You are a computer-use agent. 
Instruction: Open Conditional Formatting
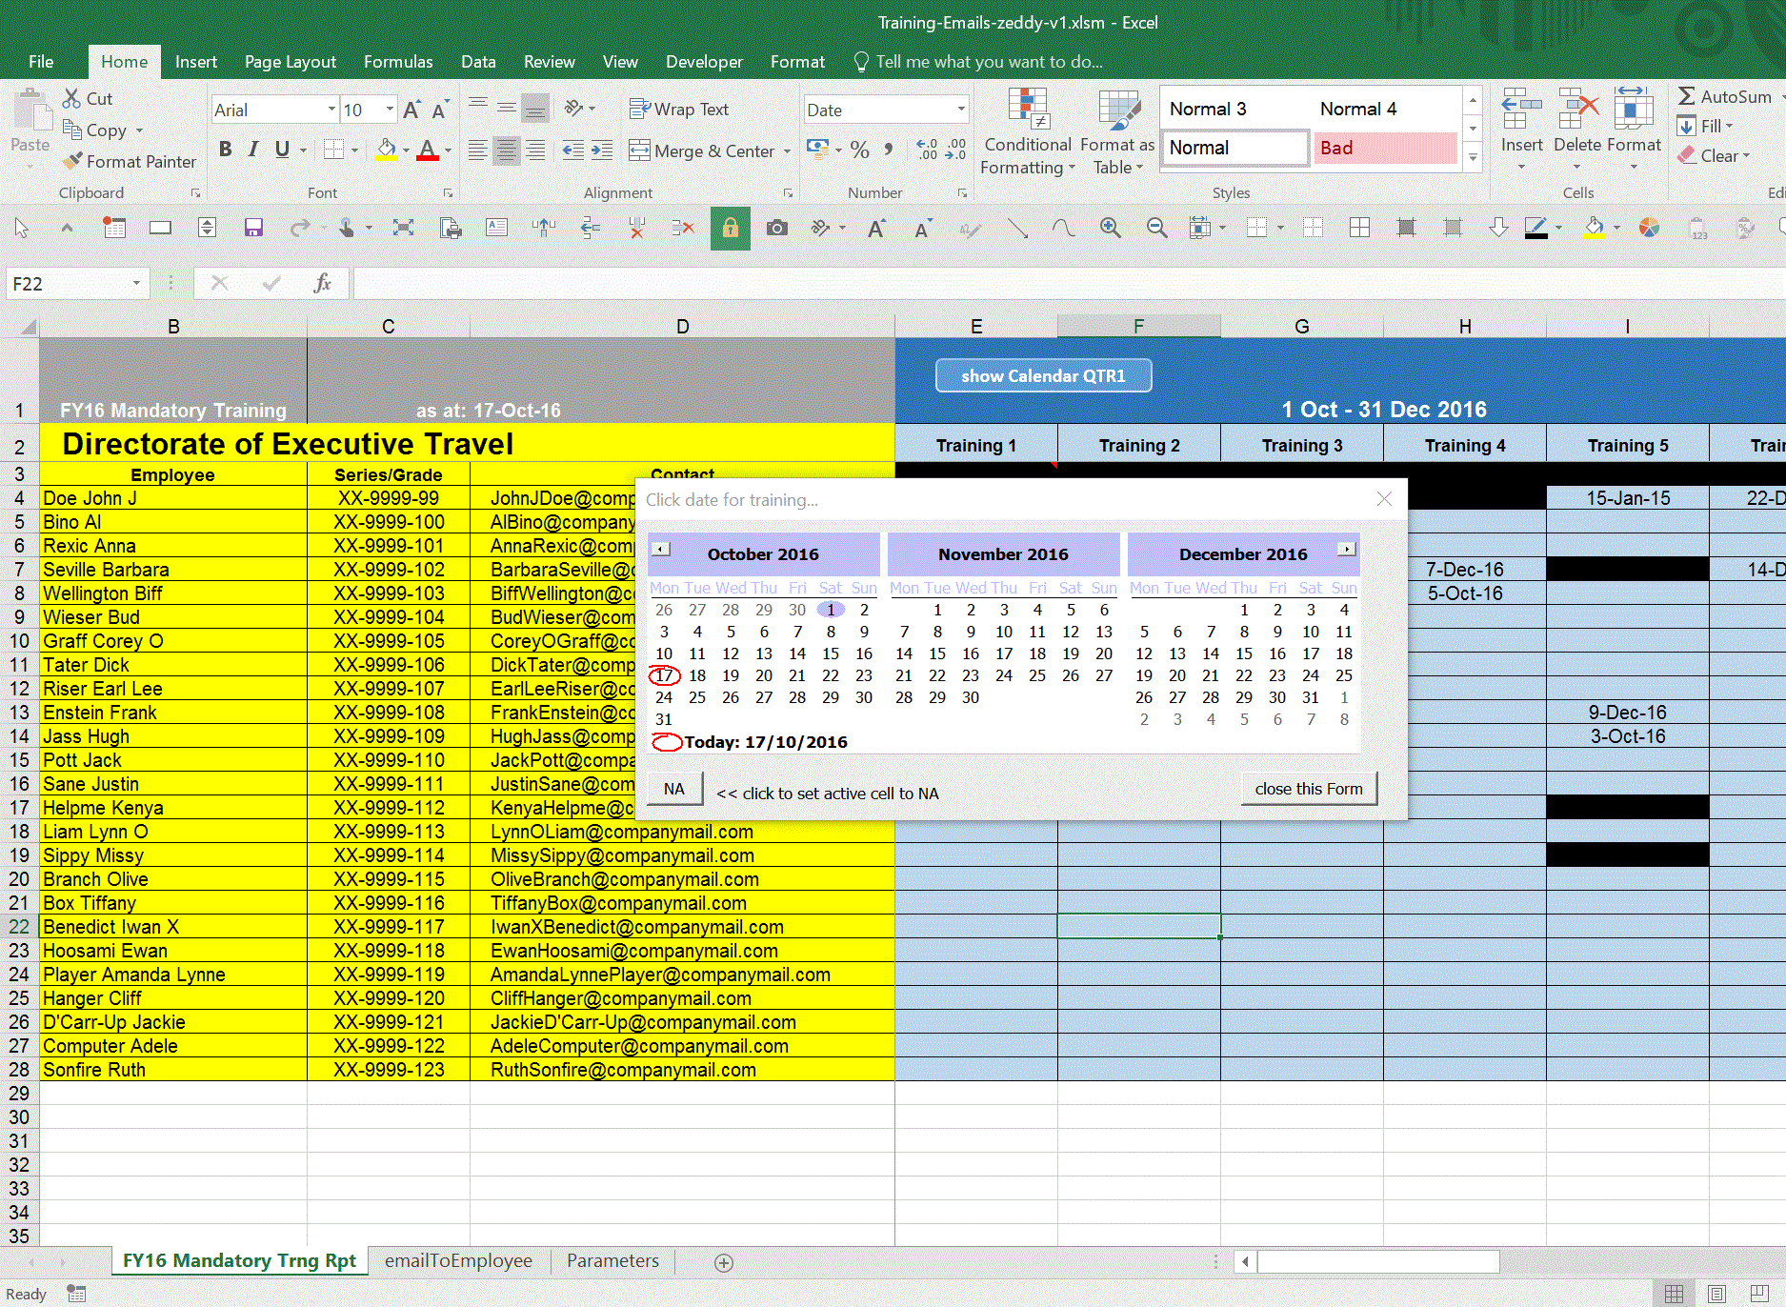pyautogui.click(x=1028, y=131)
